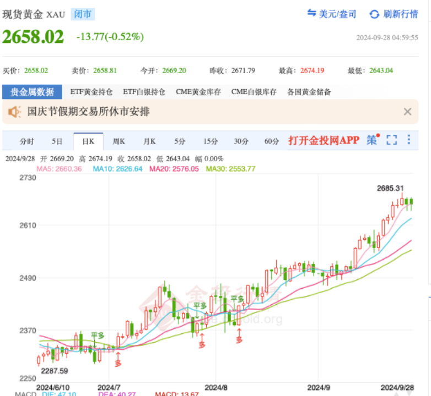Show the 60分 sixty-minute chart
The width and height of the screenshot is (431, 396).
[271, 141]
